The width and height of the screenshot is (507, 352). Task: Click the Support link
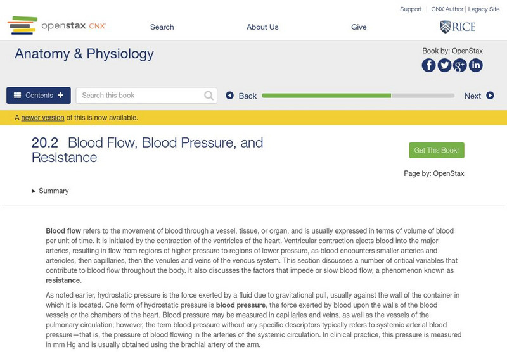point(411,9)
